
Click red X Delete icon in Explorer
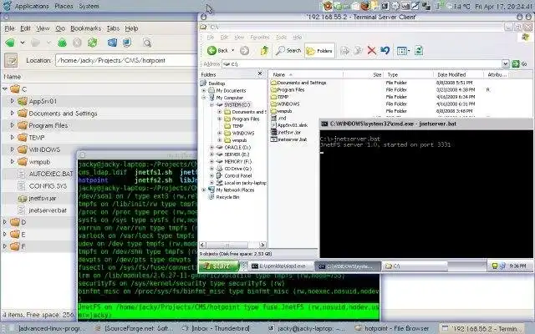click(371, 51)
